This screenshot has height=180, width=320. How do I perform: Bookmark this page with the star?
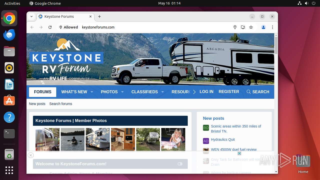[251, 27]
